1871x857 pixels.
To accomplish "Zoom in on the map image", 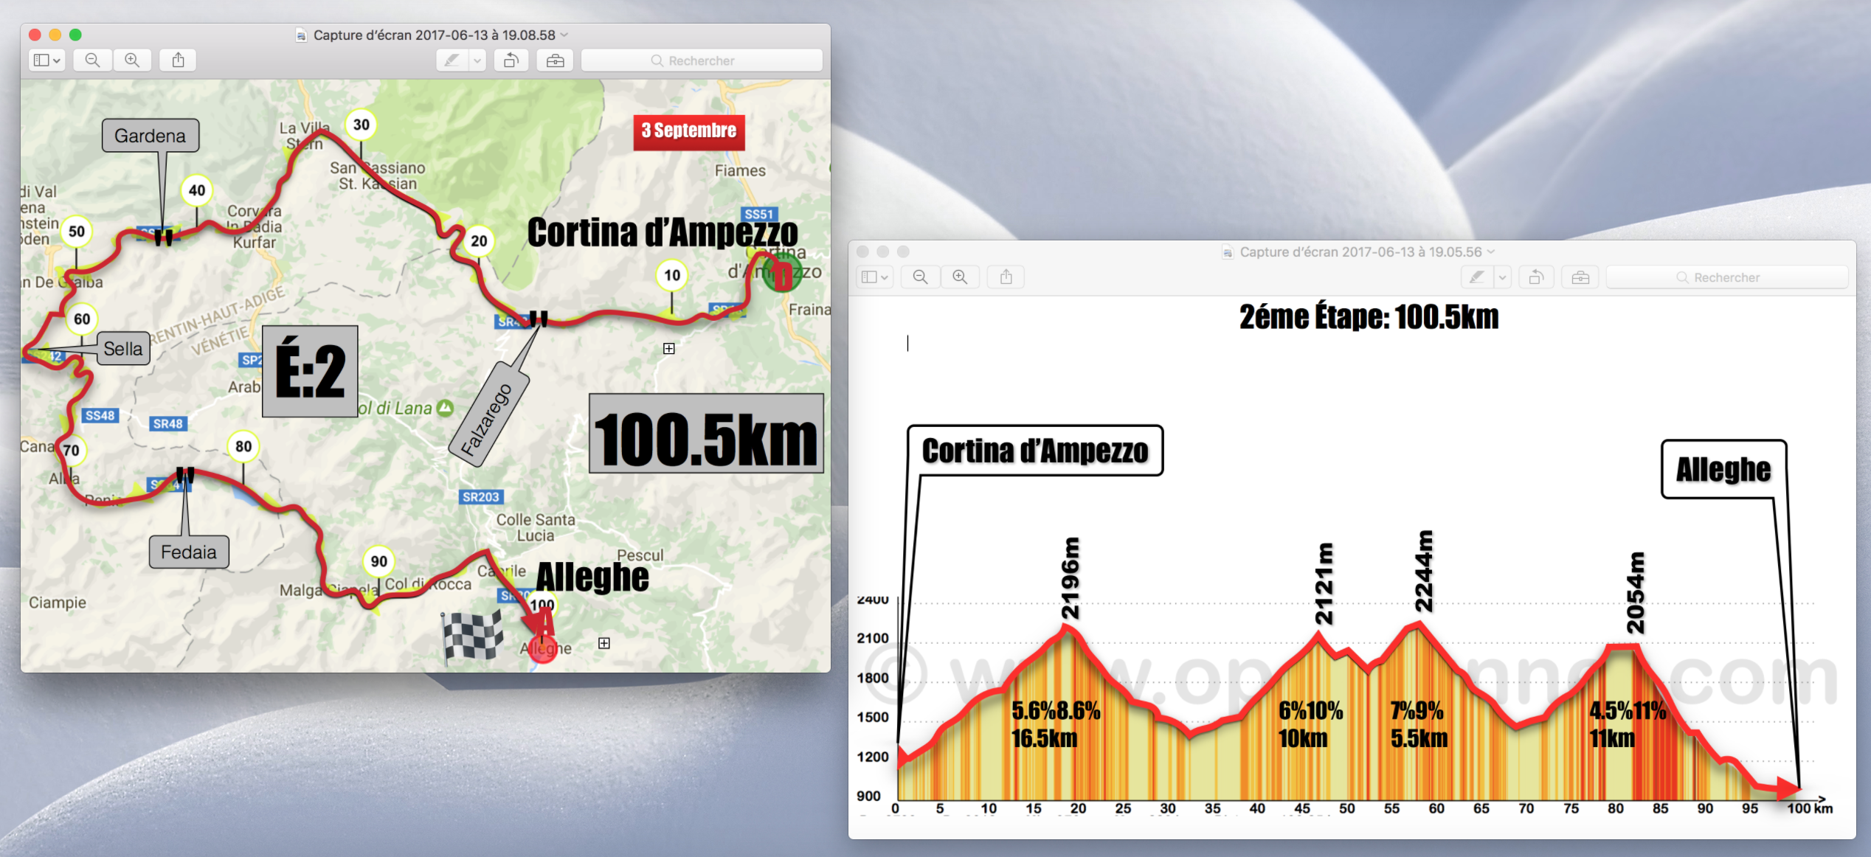I will 132,60.
